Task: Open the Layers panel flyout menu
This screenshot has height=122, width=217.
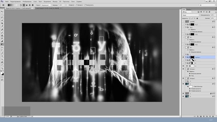Action: tap(216, 9)
